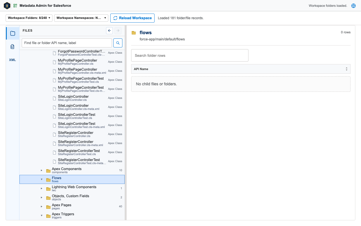Click the green QR-style app icon

click(x=15, y=6)
